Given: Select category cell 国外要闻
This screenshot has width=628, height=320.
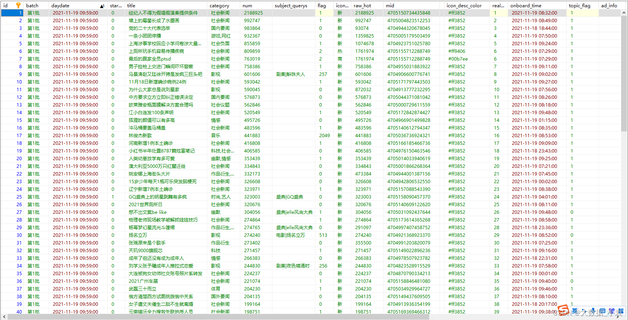Looking at the screenshot, I should coord(220,297).
